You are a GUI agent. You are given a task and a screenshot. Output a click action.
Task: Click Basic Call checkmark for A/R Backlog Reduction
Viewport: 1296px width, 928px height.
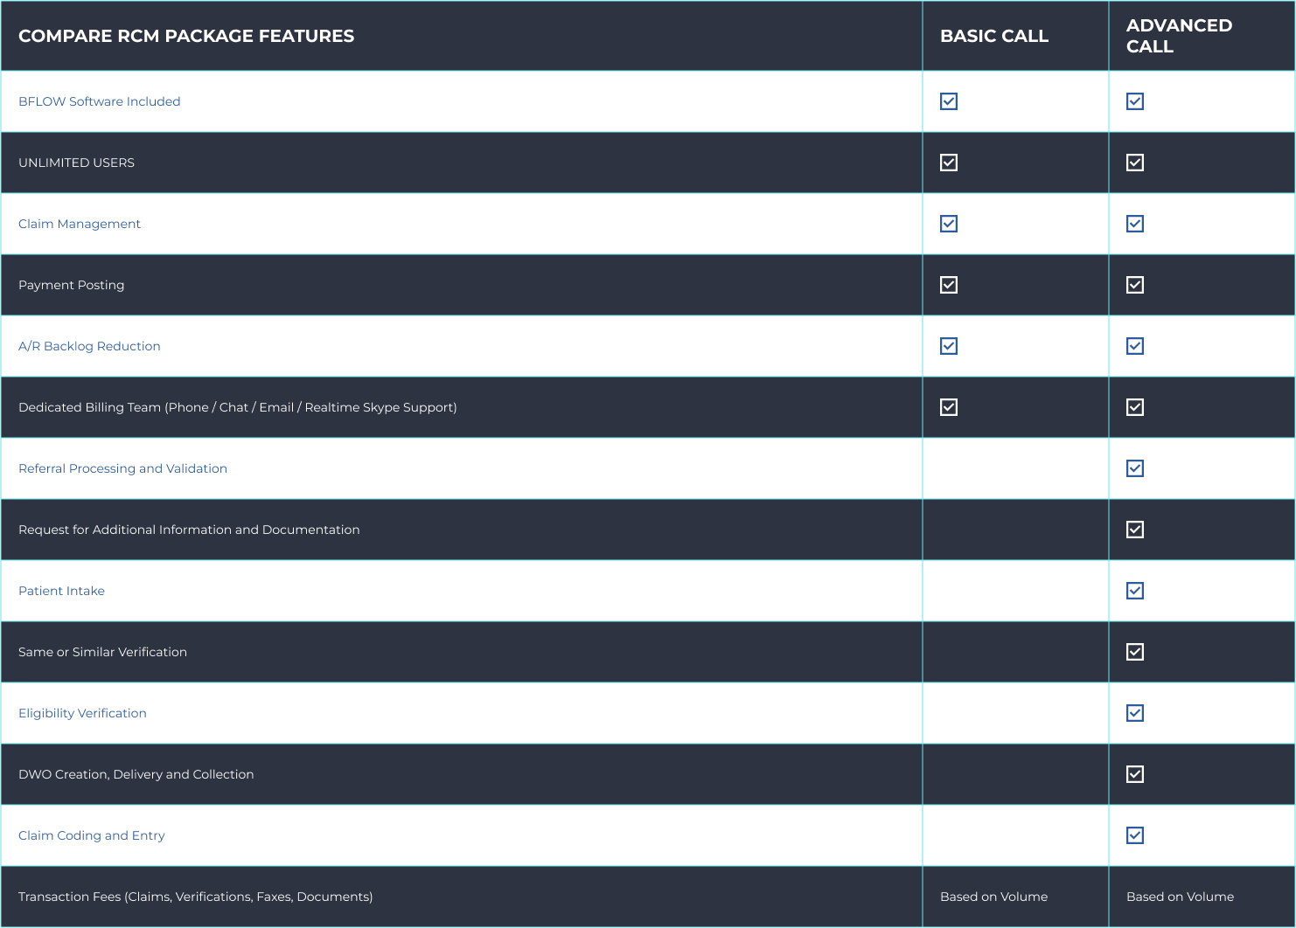[x=949, y=346]
